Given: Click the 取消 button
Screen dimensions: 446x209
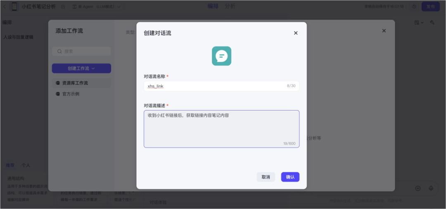Looking at the screenshot, I should pyautogui.click(x=266, y=177).
